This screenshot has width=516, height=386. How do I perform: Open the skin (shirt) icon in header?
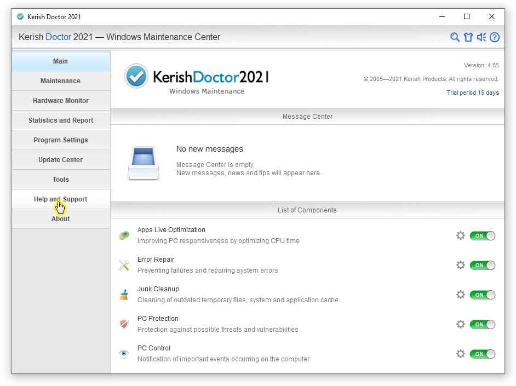[x=468, y=37]
